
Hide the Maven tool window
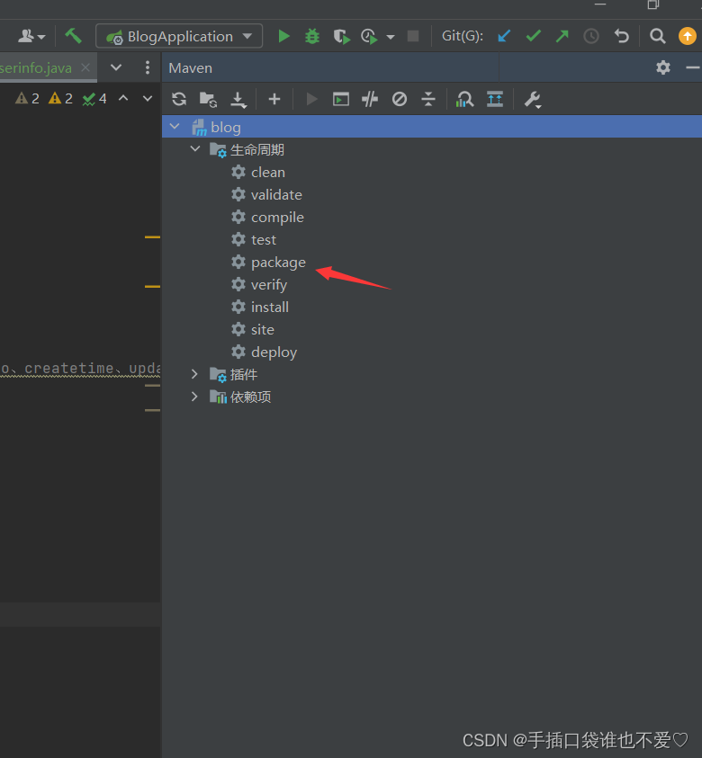[x=693, y=67]
